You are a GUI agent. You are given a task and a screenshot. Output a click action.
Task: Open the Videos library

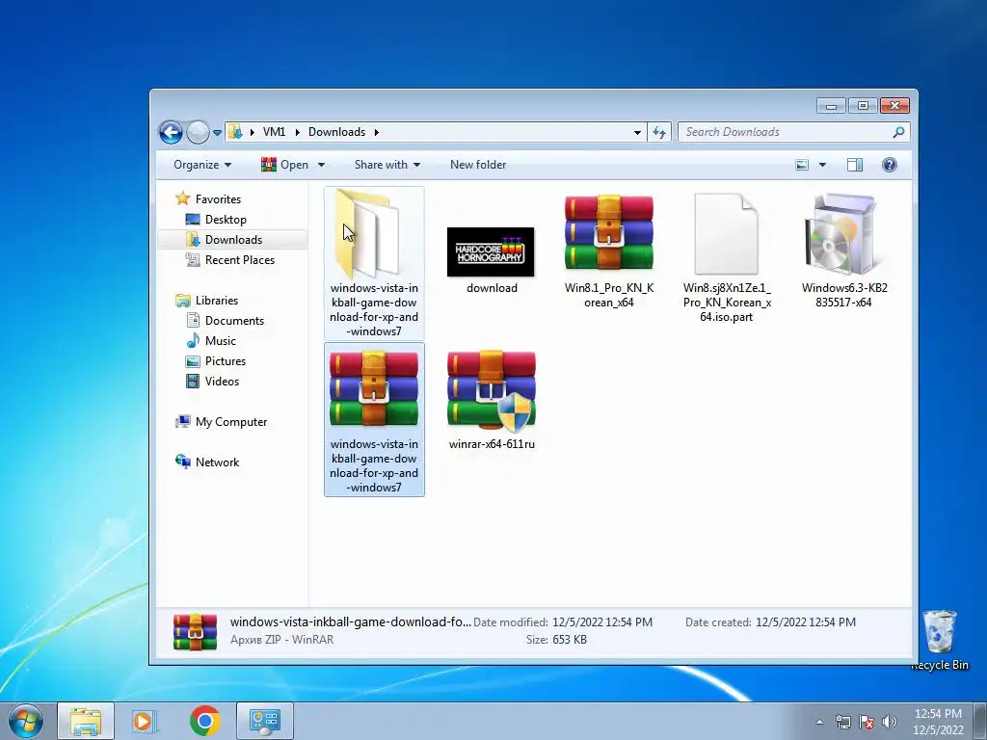[222, 382]
